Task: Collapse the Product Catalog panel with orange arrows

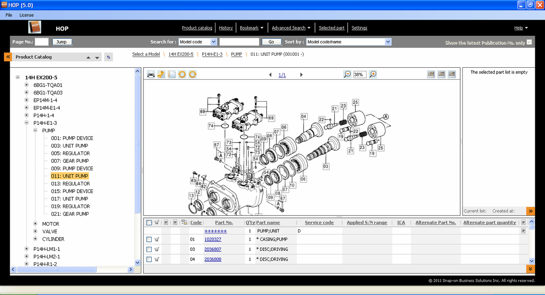Action: (x=8, y=57)
